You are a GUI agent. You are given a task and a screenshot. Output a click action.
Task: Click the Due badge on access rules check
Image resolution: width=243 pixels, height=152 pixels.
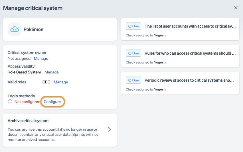coord(133,53)
